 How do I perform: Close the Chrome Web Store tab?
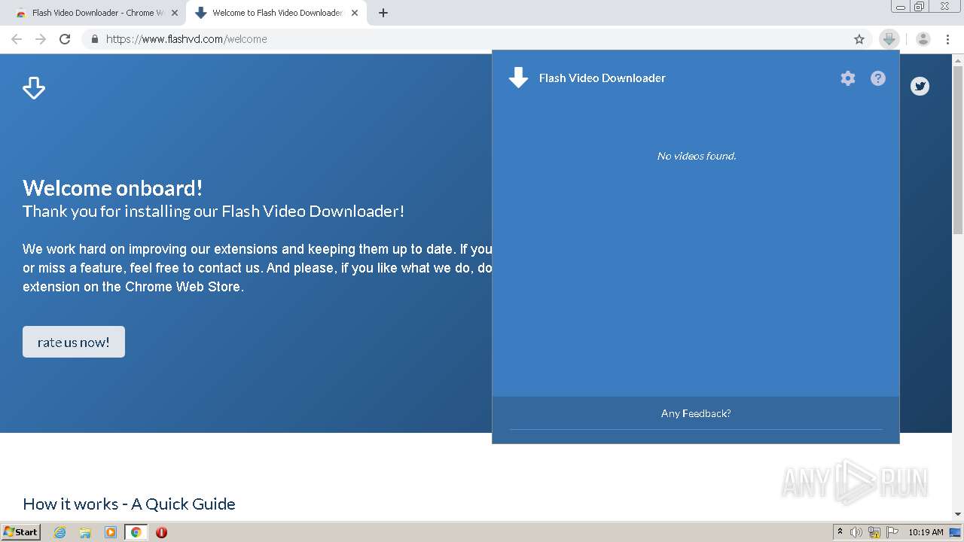pyautogui.click(x=175, y=13)
